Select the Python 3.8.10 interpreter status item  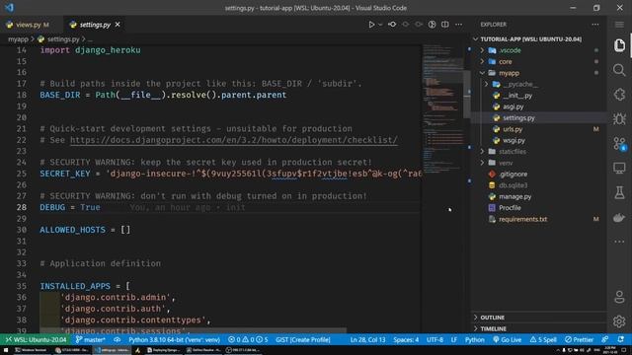click(x=174, y=339)
